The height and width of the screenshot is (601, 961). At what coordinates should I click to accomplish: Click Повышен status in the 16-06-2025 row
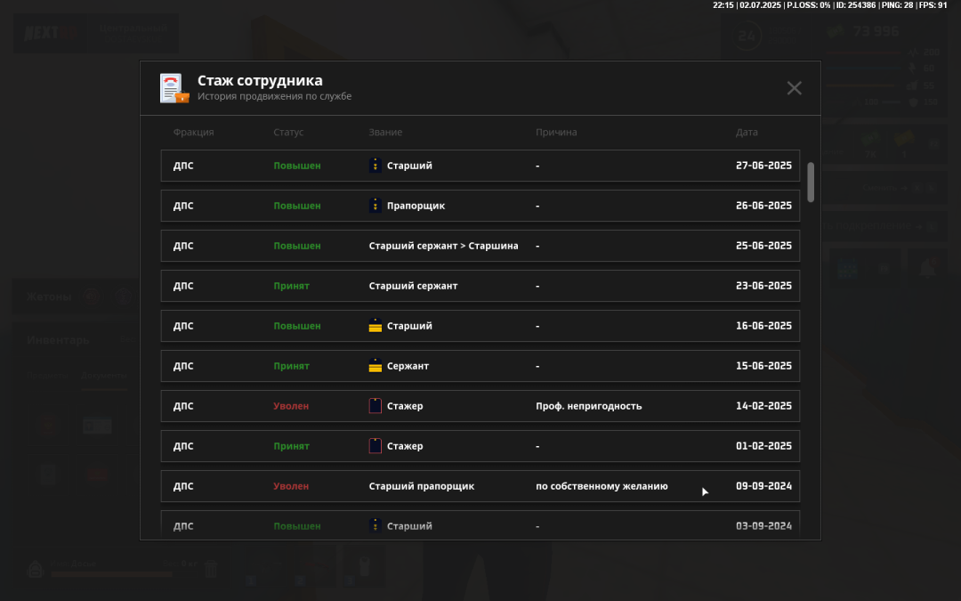point(297,326)
